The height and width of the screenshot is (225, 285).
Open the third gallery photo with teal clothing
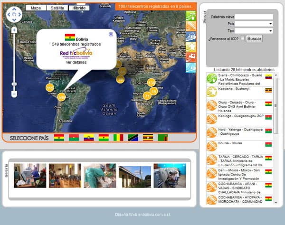[100, 176]
